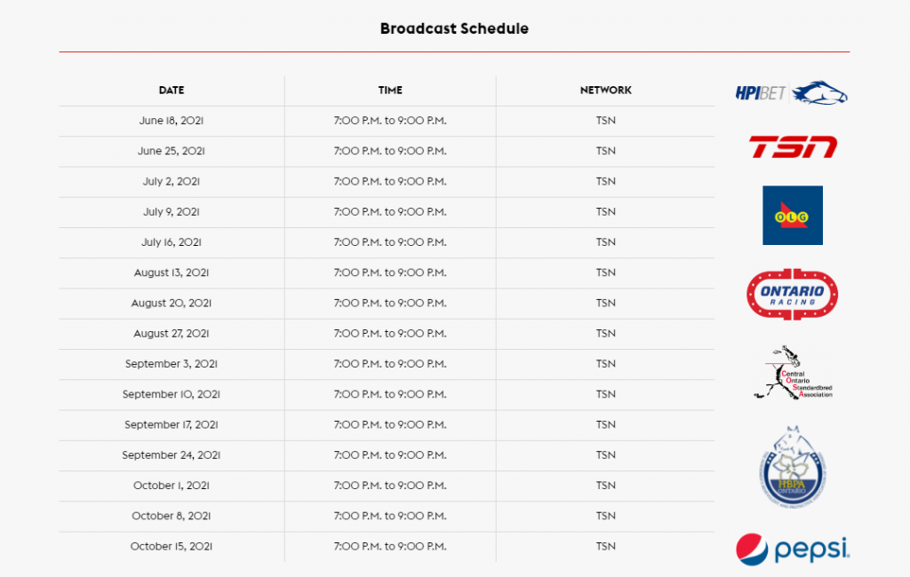
Task: Open Central Ontario Standardbred Association logo
Action: click(793, 372)
